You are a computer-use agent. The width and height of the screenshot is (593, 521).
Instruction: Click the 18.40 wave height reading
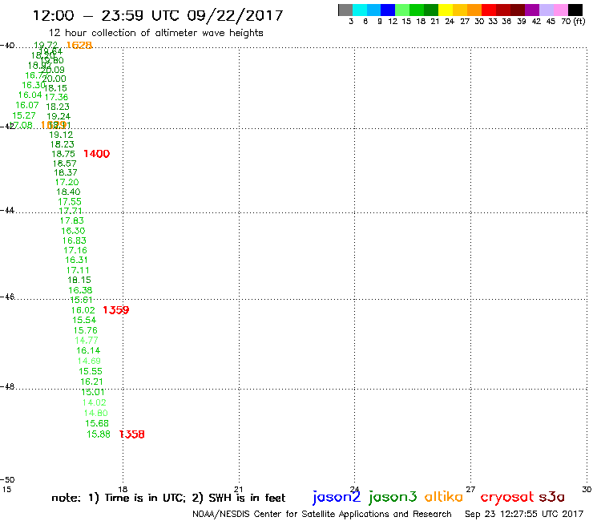click(x=68, y=192)
